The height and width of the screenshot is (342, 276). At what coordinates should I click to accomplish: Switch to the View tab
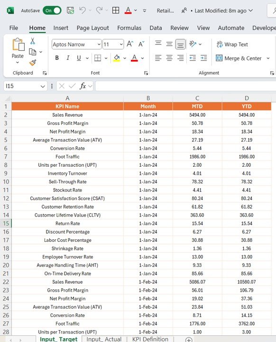[203, 28]
